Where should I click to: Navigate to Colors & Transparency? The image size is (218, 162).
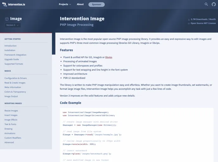pyautogui.click(x=15, y=92)
